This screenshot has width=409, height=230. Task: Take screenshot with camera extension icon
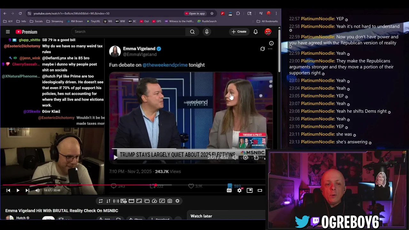pos(170,201)
